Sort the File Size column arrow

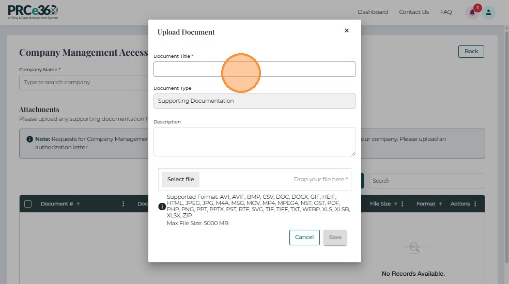pyautogui.click(x=396, y=204)
